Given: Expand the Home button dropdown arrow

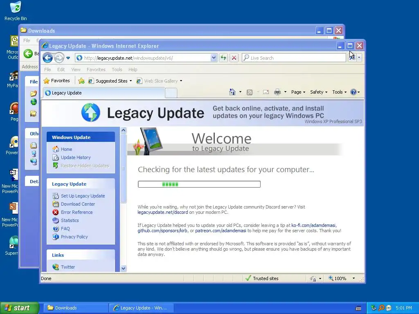Looking at the screenshot, I should [240, 92].
